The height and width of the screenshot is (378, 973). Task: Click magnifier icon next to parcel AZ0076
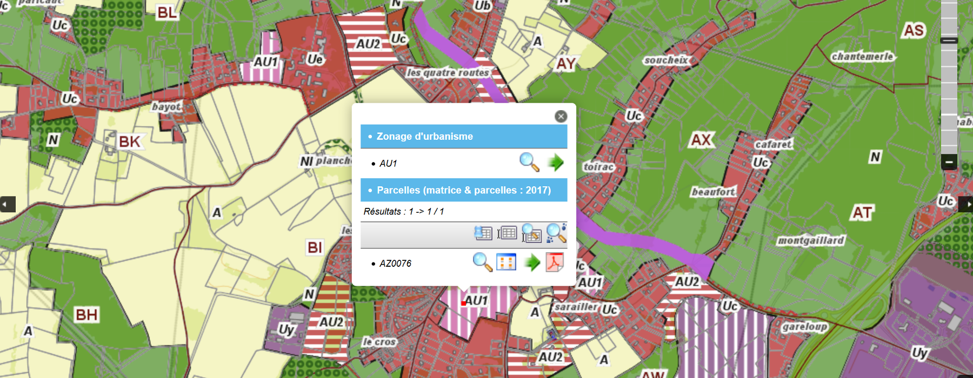[x=482, y=262]
